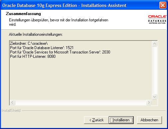Click the horizontal scroll right arrow

[x=149, y=102]
